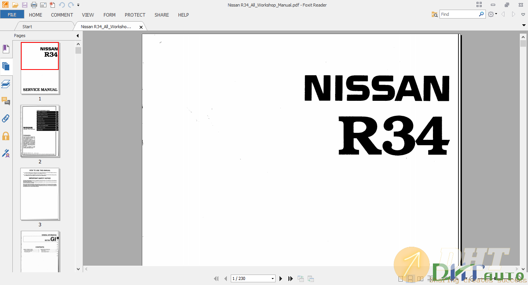Open the HOME ribbon tab

[x=36, y=15]
